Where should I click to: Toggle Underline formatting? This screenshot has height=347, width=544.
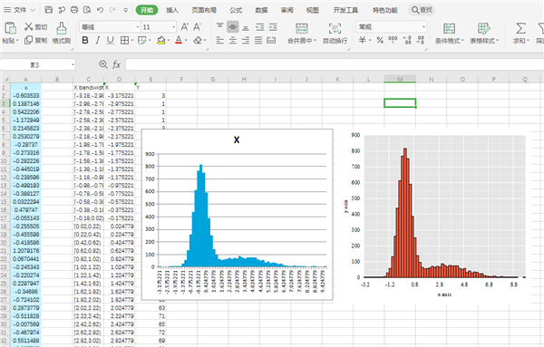coord(110,41)
